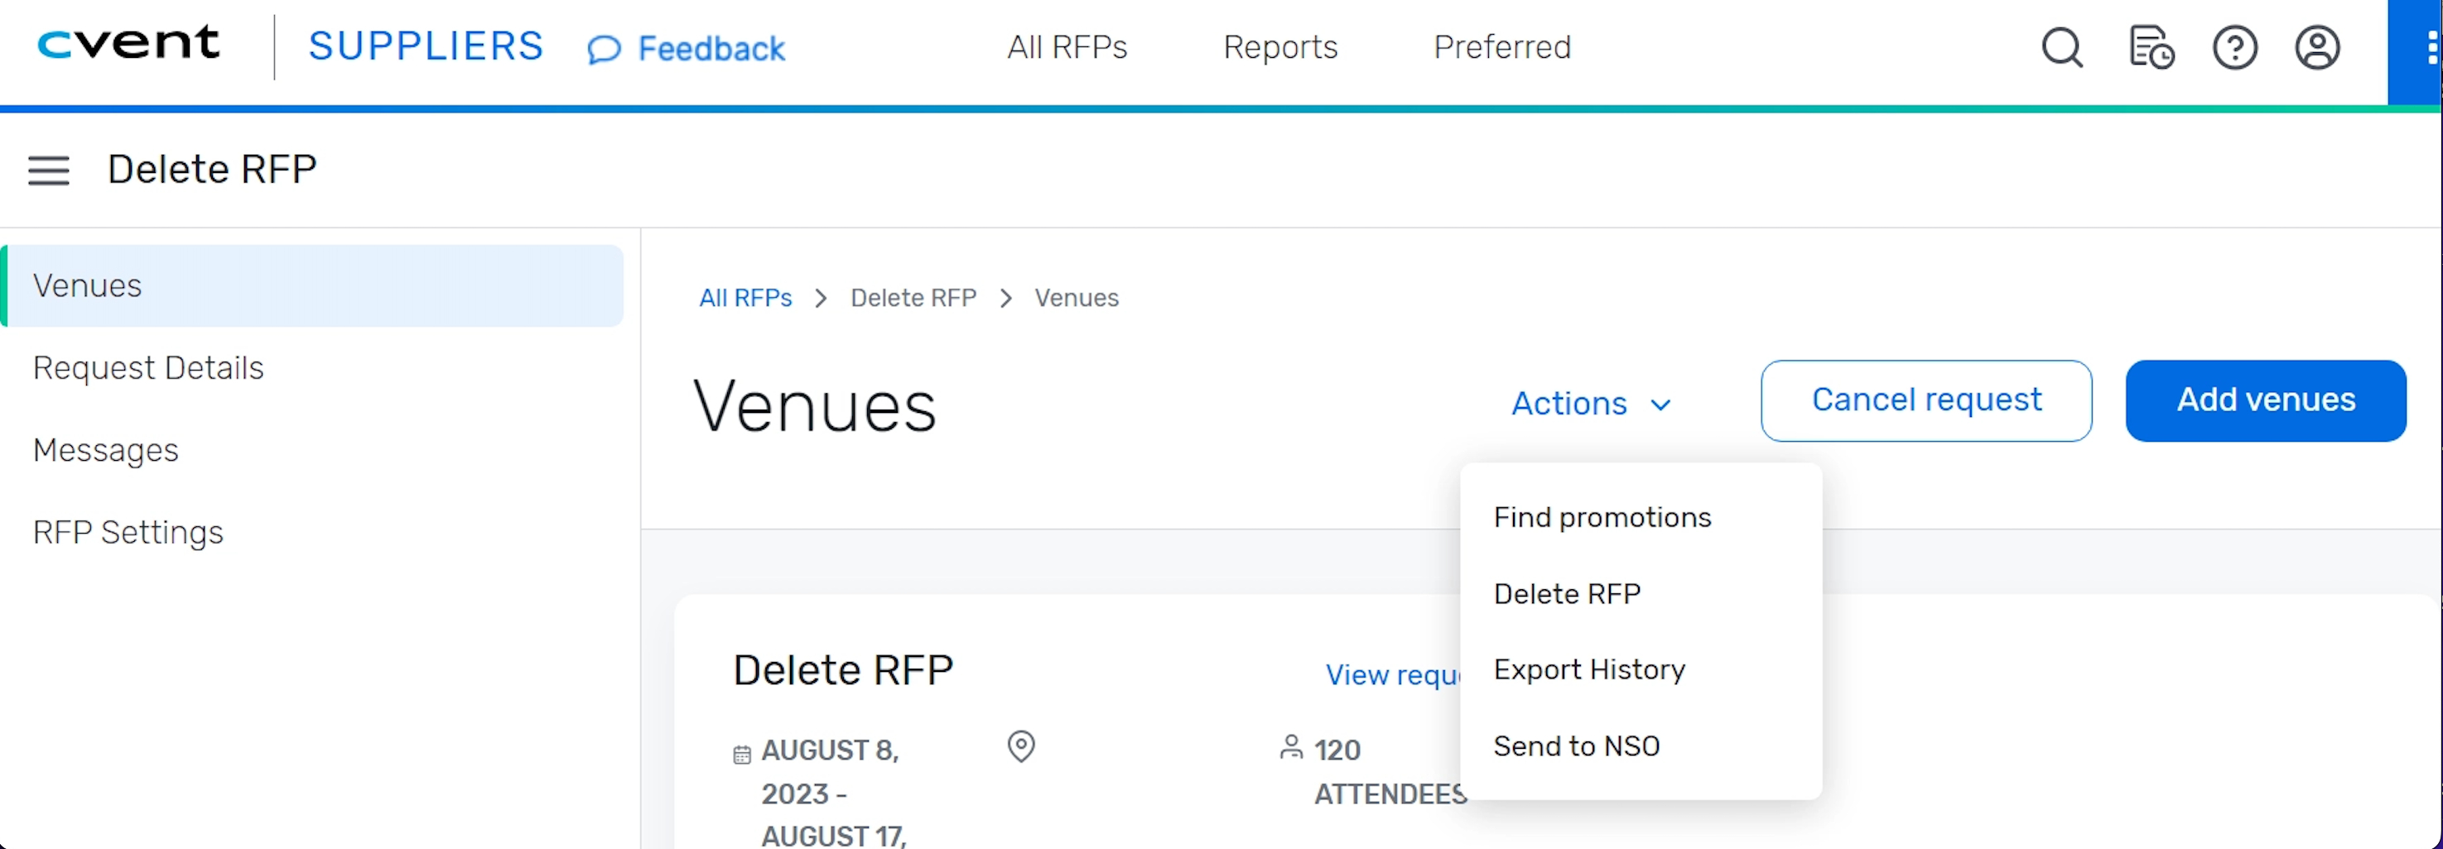
Task: Open the All RFPs breadcrumb link
Action: click(x=745, y=299)
